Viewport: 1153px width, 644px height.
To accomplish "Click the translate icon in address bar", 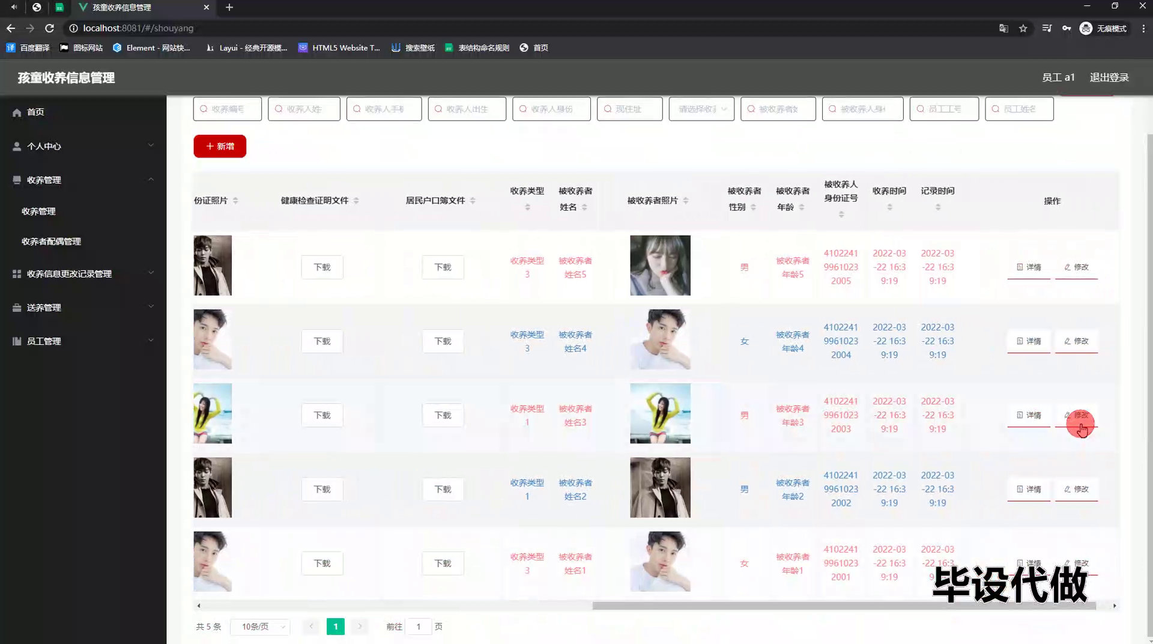I will click(x=1003, y=28).
